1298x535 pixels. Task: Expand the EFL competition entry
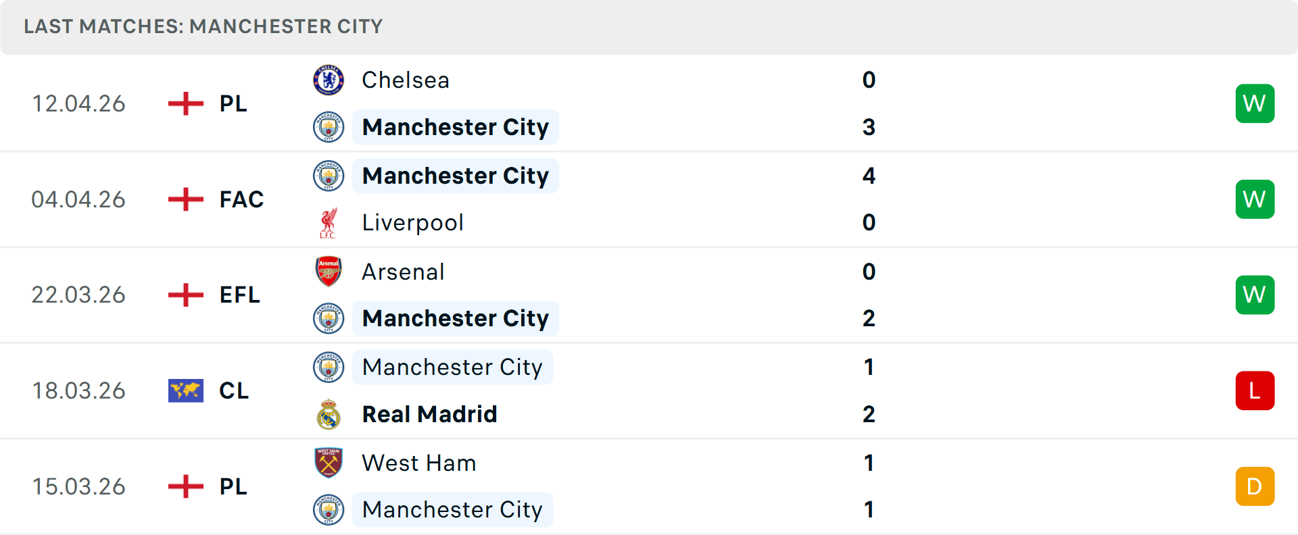tap(239, 295)
